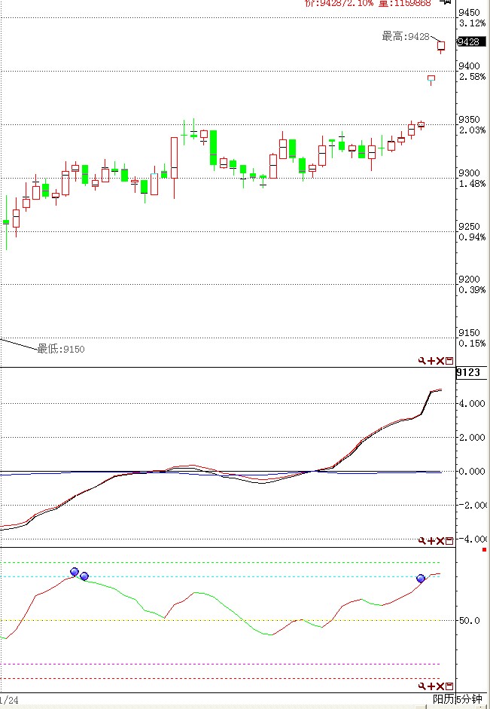Click the magnifier icon in the middle indicator panel

click(x=422, y=541)
